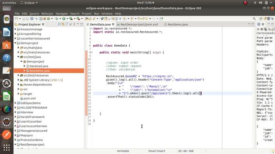Open the Source menu
The width and height of the screenshot is (275, 154).
(x=34, y=13)
